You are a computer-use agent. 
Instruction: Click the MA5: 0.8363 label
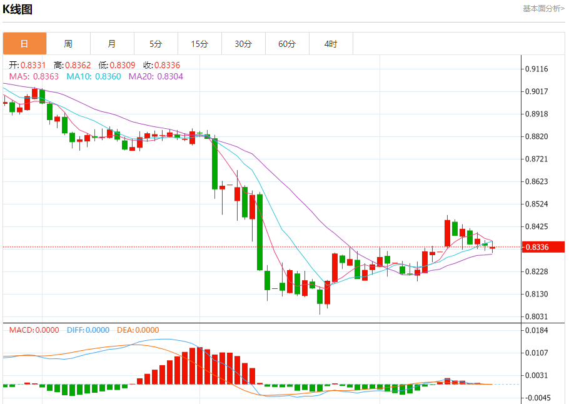(x=34, y=76)
